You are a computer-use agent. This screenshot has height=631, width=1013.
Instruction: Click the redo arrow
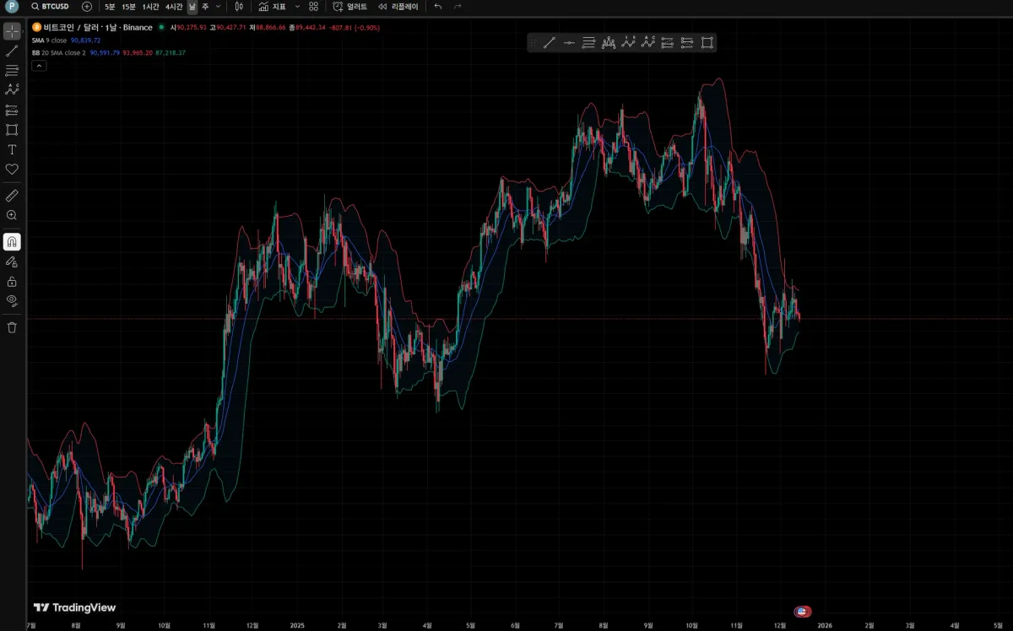[458, 6]
